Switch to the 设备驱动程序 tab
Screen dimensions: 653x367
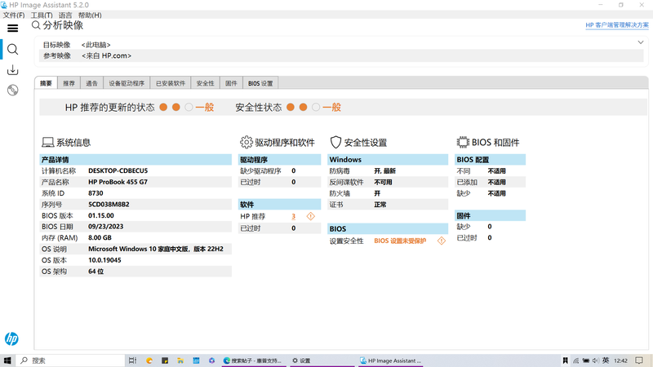[127, 83]
